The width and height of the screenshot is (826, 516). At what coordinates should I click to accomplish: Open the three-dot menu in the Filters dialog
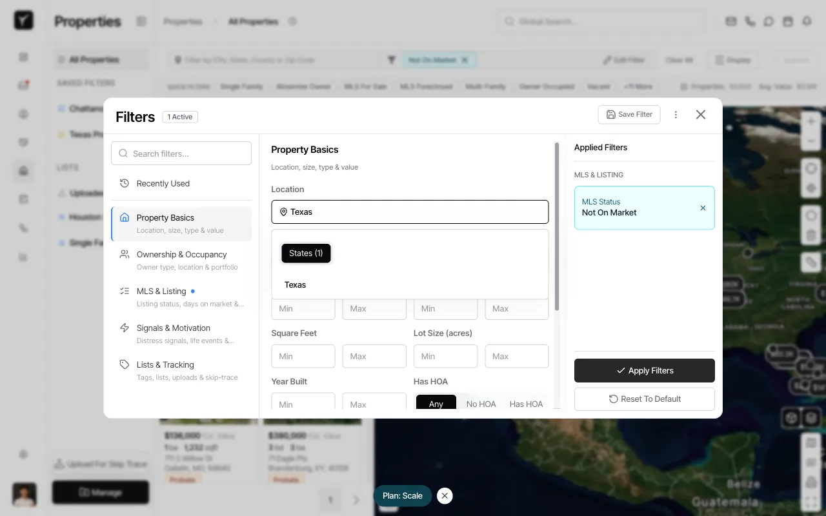coord(676,114)
